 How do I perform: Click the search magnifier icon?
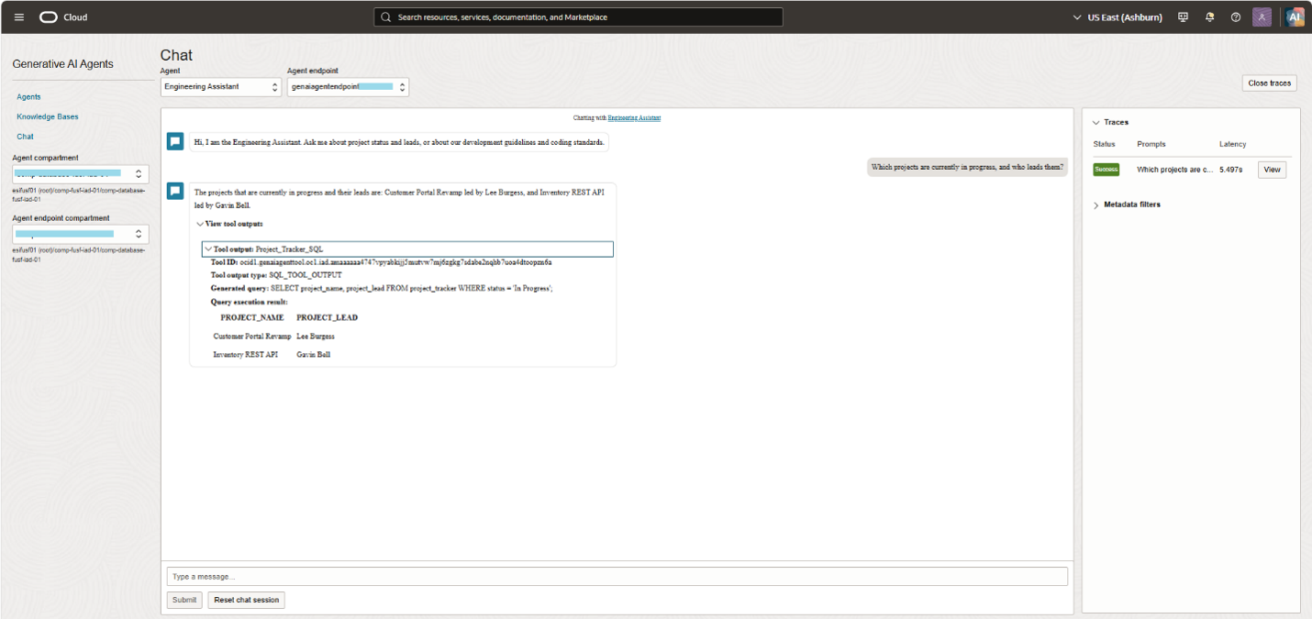click(386, 17)
